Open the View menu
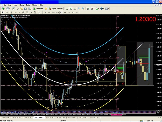Screen dimensions: 162x122 pos(10,5)
